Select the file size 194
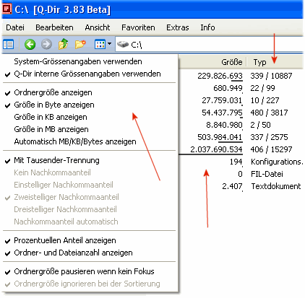The image size is (305, 298). 236,162
